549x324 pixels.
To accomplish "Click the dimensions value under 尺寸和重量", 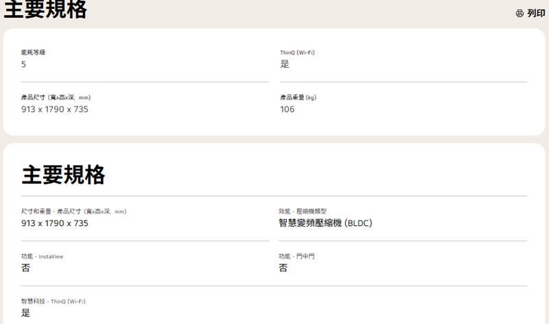I will coord(55,223).
